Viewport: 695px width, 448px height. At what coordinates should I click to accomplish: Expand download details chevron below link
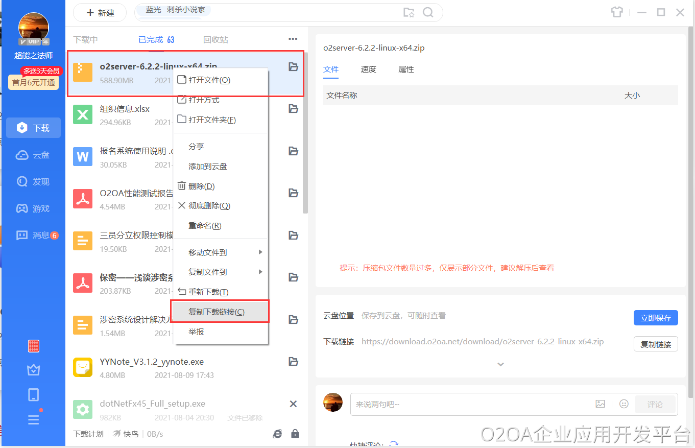point(500,364)
